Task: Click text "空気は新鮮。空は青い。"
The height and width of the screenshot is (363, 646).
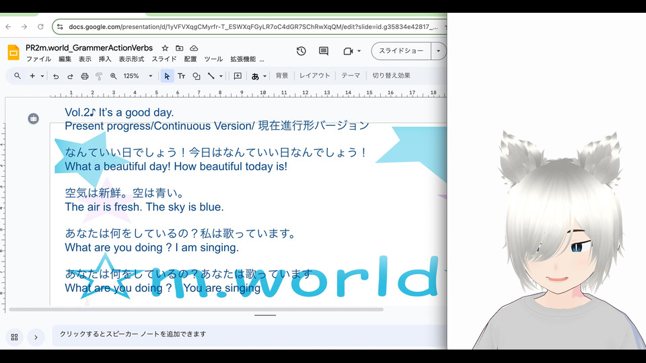Action: [124, 193]
